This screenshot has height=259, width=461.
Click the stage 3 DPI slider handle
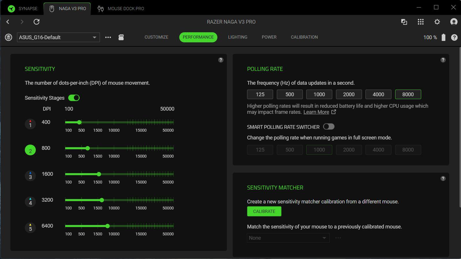(99, 174)
